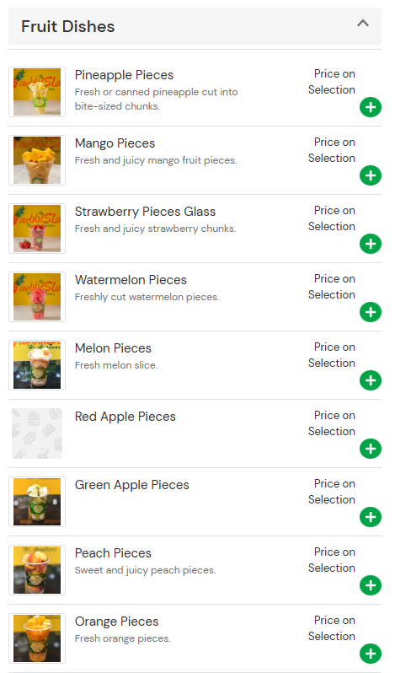Add Peach Pieces with green plus icon

tap(370, 585)
